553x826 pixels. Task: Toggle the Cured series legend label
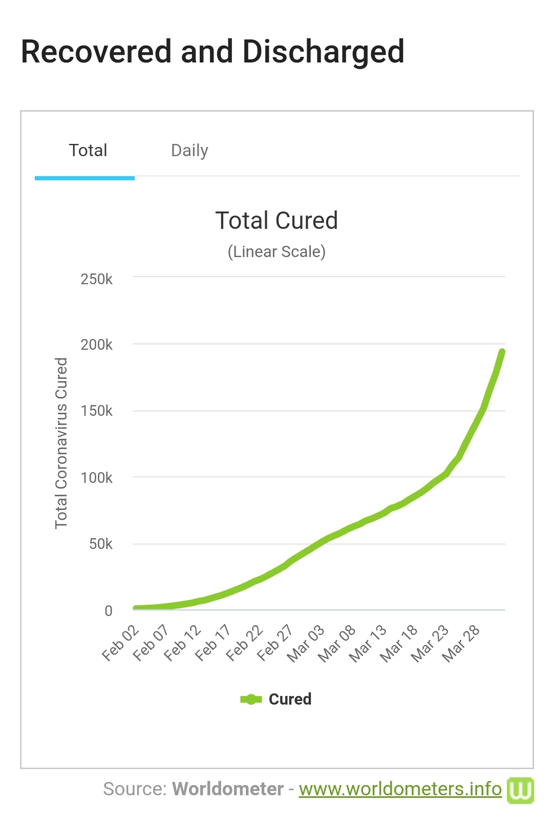tap(290, 699)
